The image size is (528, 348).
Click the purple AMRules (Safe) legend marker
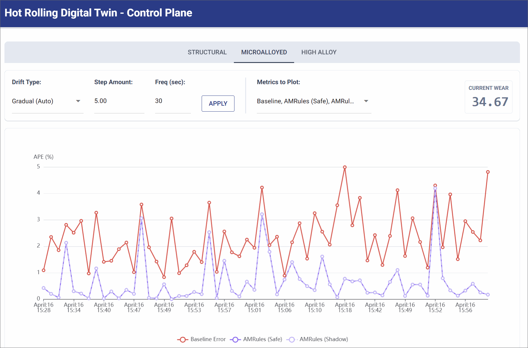coord(235,340)
